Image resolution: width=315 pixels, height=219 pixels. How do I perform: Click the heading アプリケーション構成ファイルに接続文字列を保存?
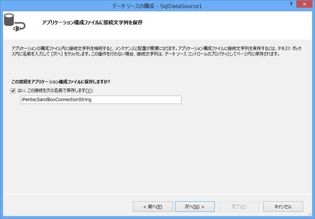[x=92, y=23]
